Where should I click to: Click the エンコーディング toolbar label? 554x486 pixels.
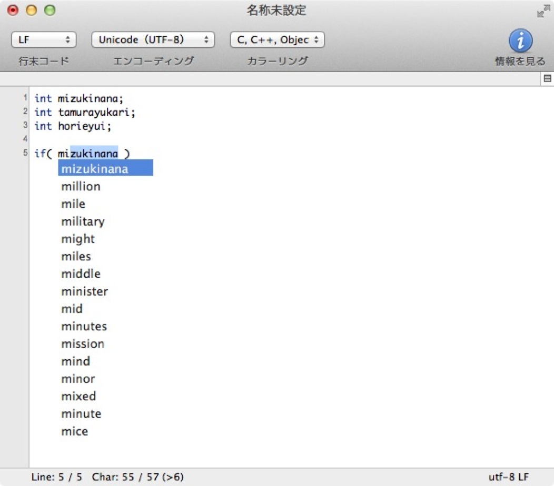(x=153, y=62)
